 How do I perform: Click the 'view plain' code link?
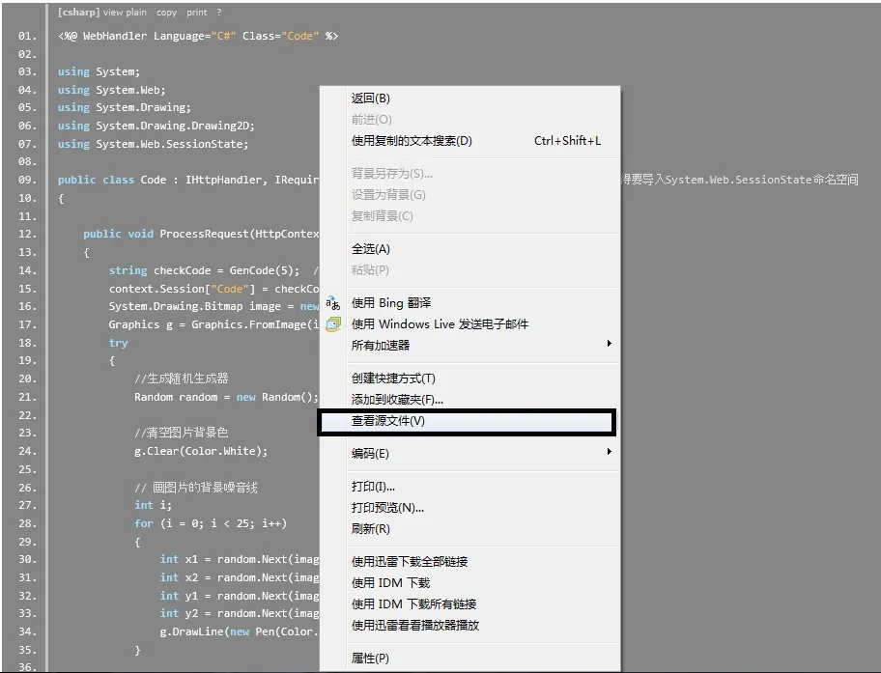coord(125,13)
